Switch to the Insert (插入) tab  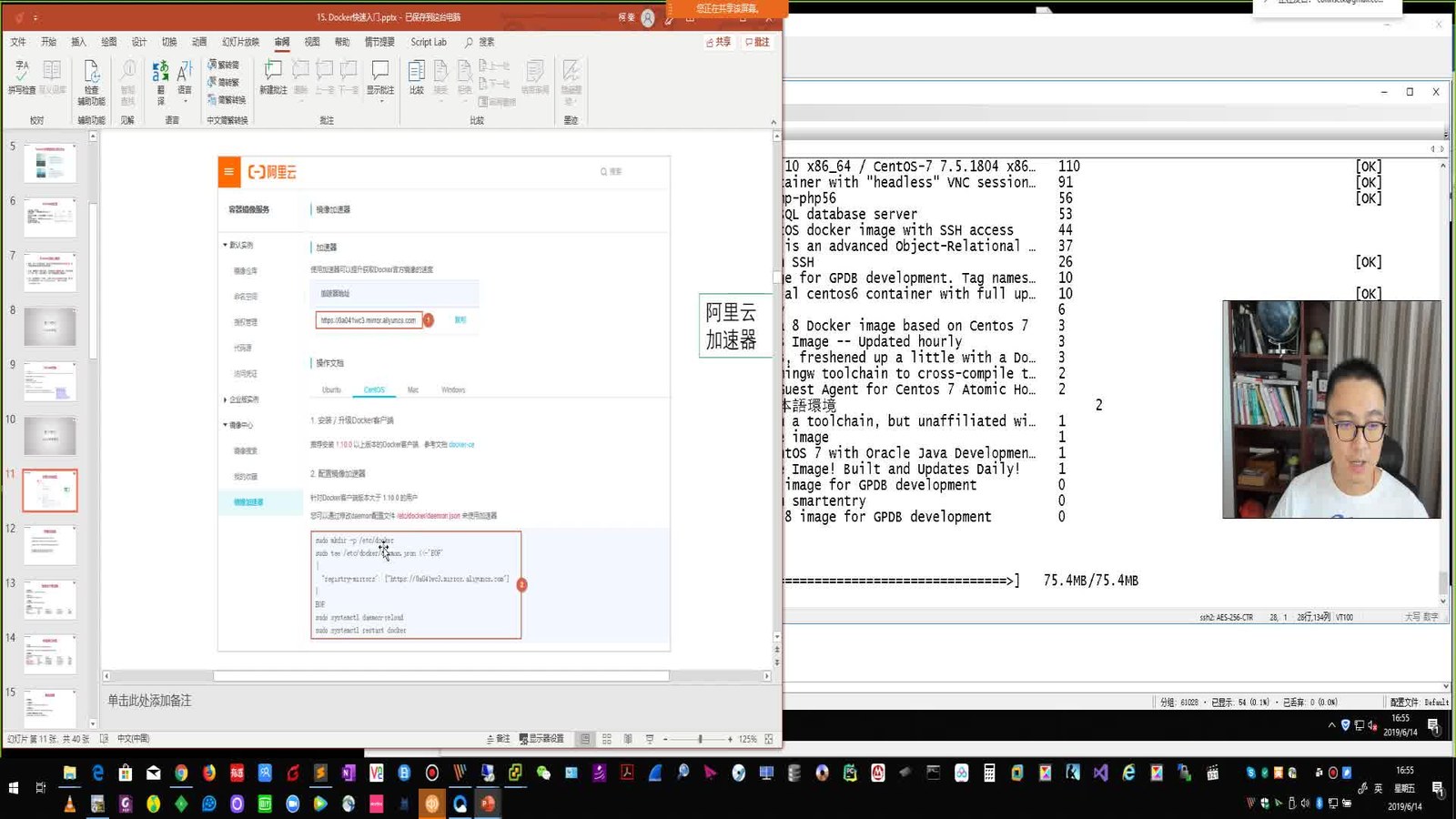(x=78, y=42)
